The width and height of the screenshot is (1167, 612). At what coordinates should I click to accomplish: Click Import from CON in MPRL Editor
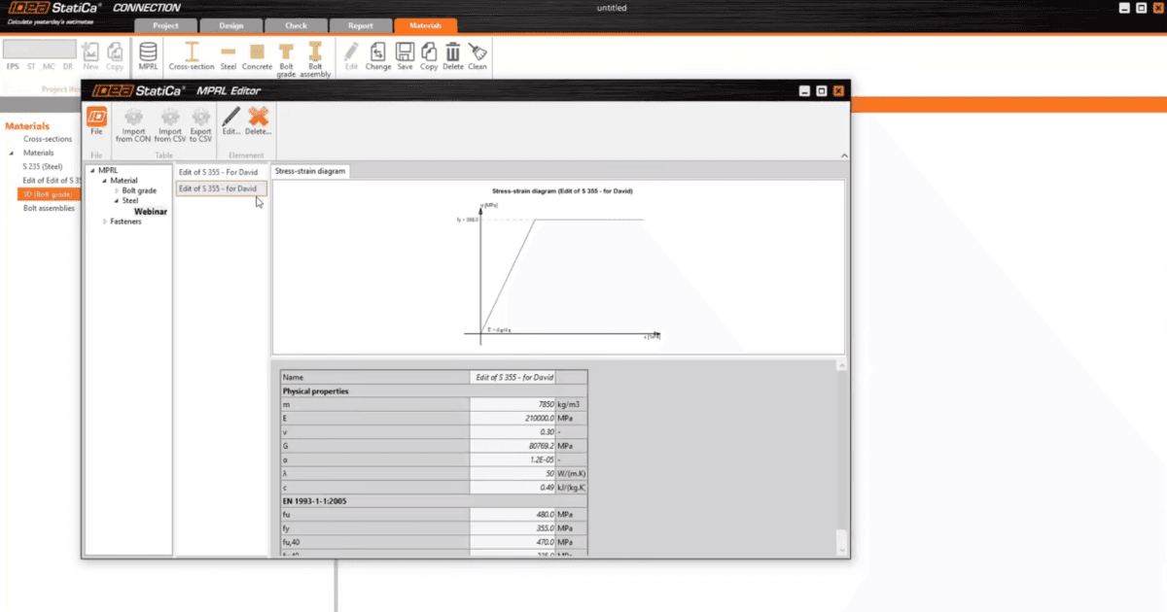pos(132,124)
